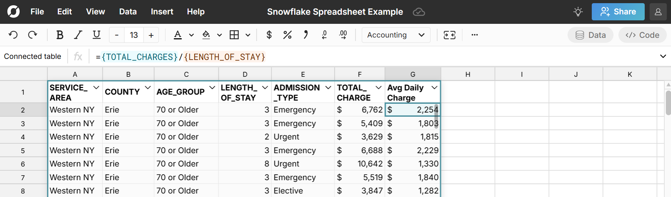Toggle italic formatting
Image resolution: width=671 pixels, height=197 pixels.
[x=78, y=35]
